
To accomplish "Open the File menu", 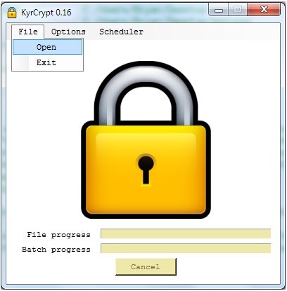I will click(28, 32).
